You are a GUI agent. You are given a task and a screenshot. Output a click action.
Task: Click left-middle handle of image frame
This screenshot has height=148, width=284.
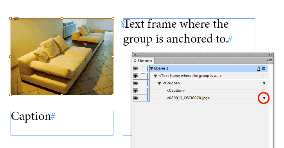11,57
